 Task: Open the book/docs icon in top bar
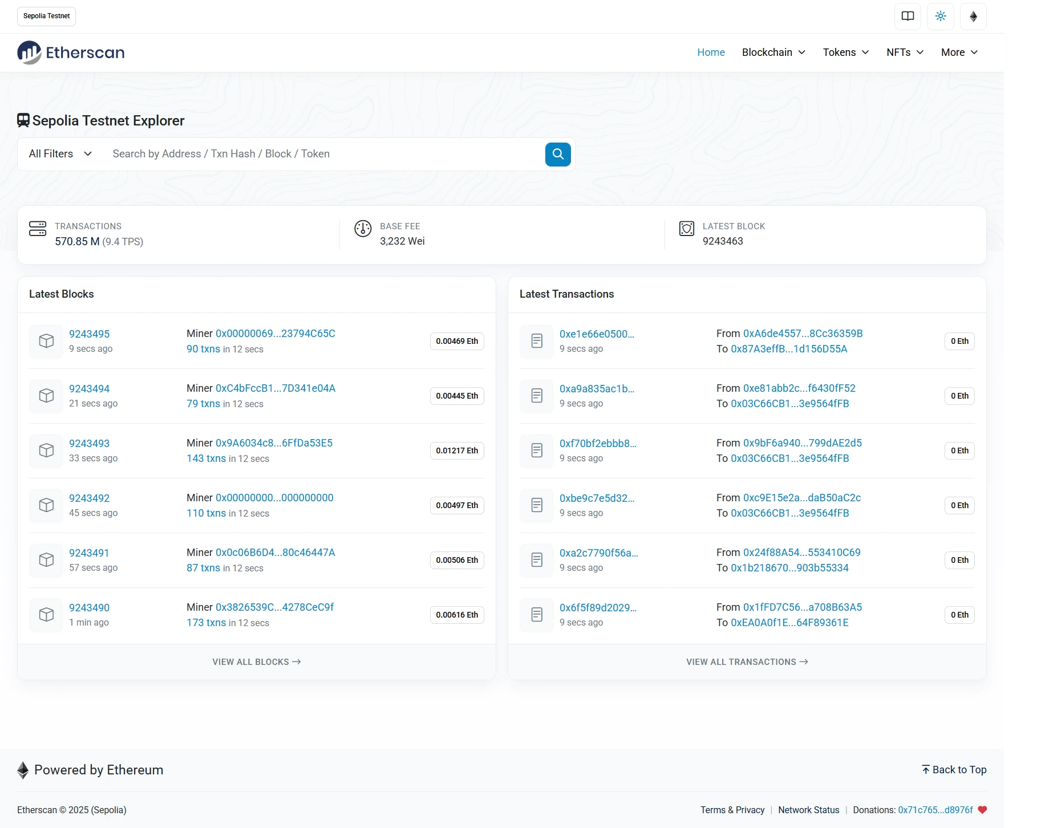click(x=908, y=16)
